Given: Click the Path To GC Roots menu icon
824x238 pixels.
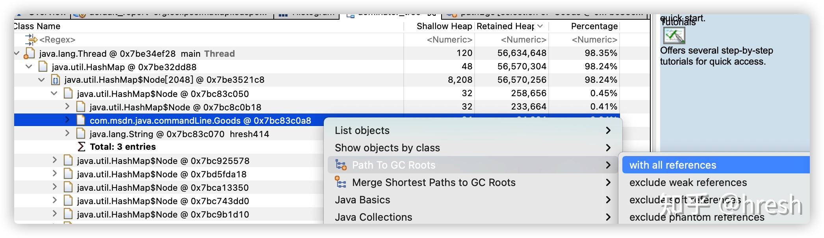Looking at the screenshot, I should pyautogui.click(x=341, y=165).
